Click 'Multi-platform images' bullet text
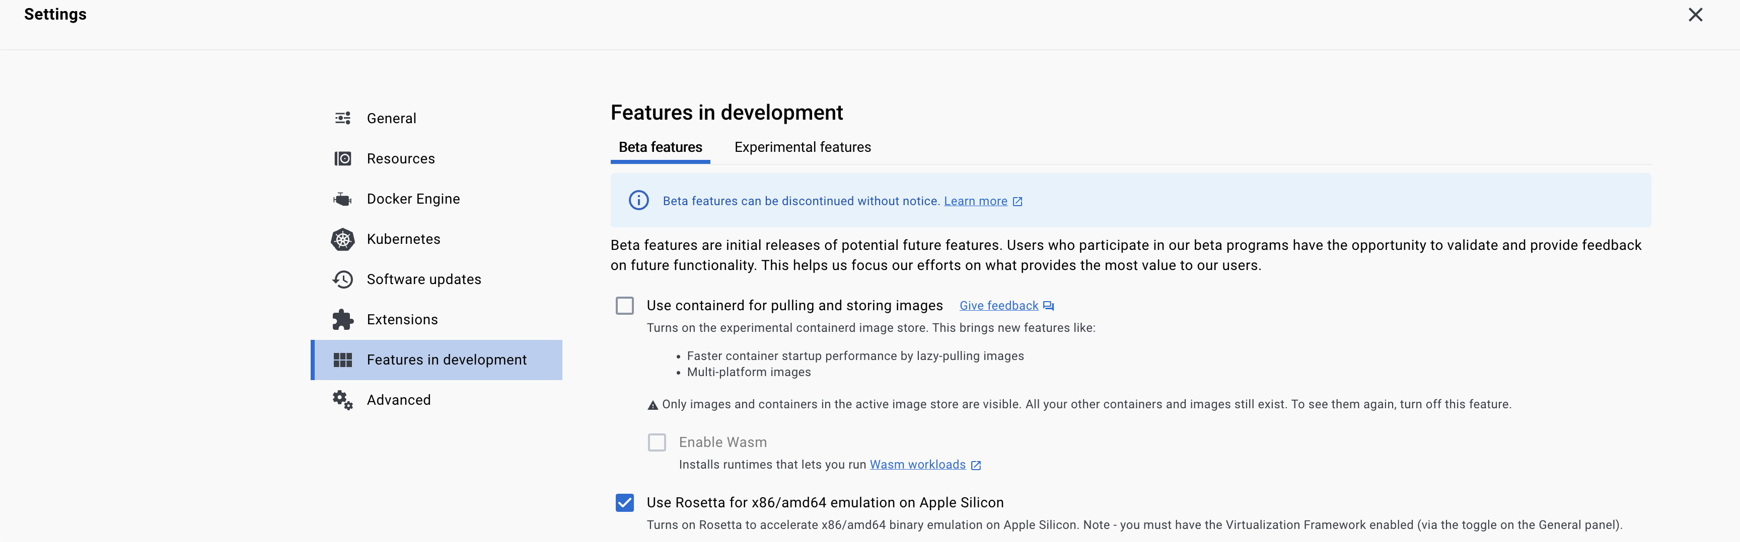Image resolution: width=1740 pixels, height=542 pixels. pos(749,372)
